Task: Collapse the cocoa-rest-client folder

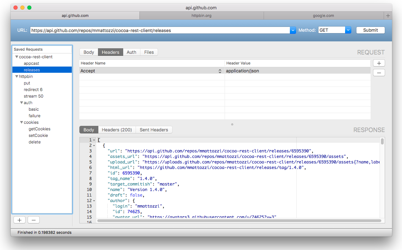Action: tap(17, 57)
